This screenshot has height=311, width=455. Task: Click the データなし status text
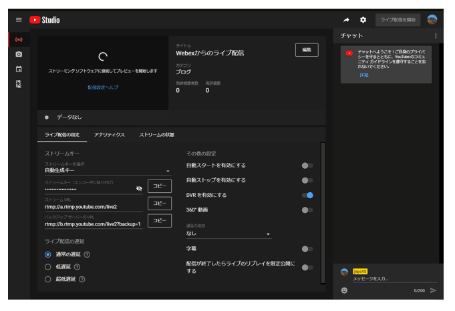click(69, 117)
